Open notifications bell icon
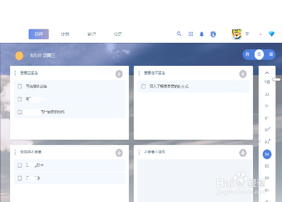 click(x=201, y=34)
